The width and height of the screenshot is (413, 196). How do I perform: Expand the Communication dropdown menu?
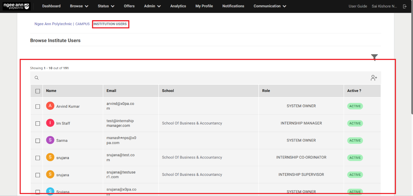click(270, 6)
